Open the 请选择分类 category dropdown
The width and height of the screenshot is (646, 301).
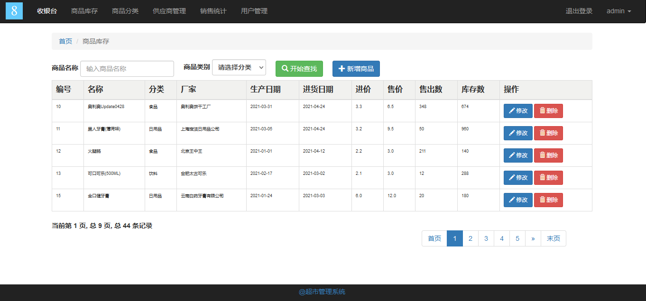239,67
